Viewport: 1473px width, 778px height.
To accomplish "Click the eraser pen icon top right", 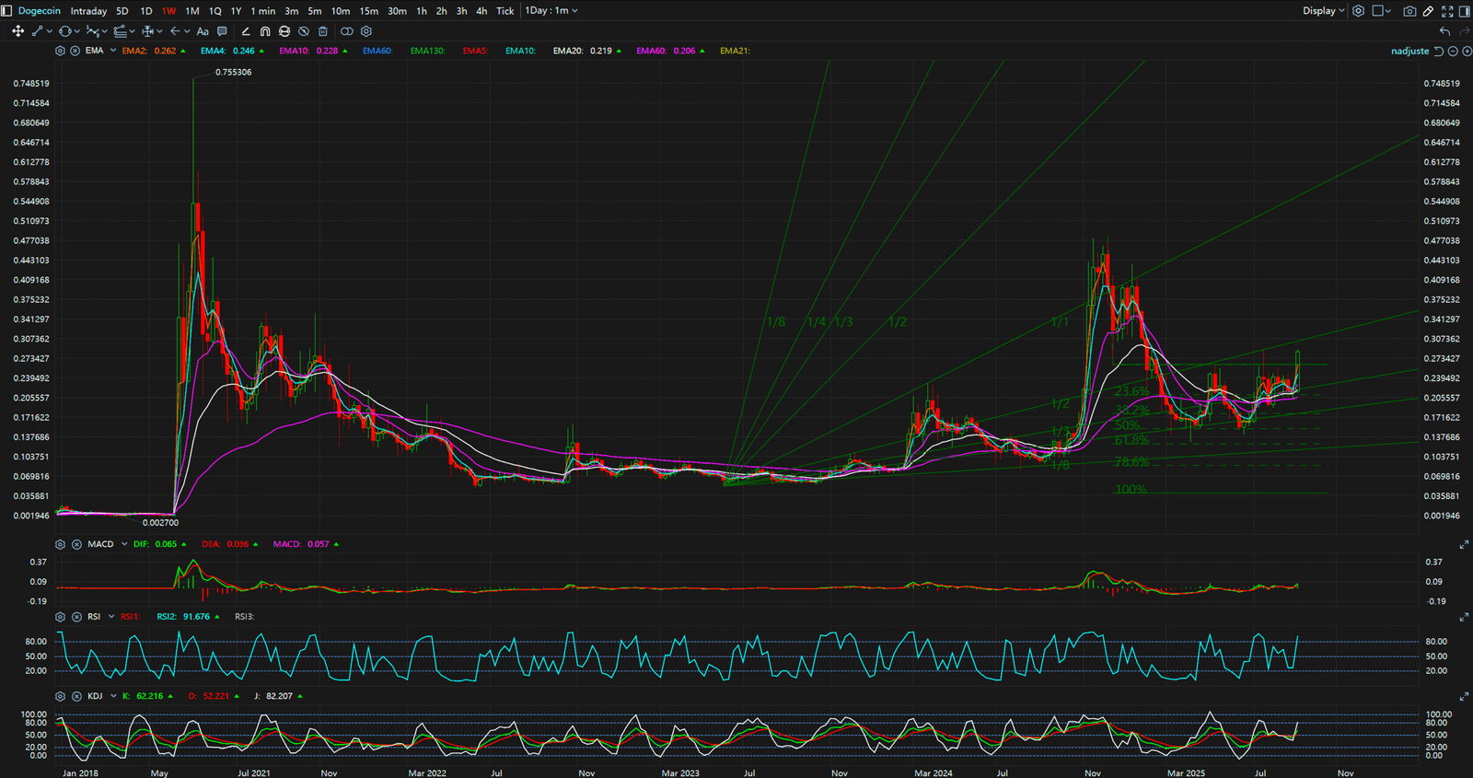I will pyautogui.click(x=1428, y=11).
